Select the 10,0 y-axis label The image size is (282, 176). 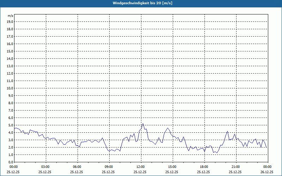coord(10,88)
